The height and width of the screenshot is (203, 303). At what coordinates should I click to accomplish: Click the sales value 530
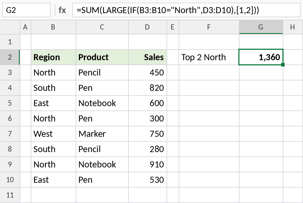[147, 180]
